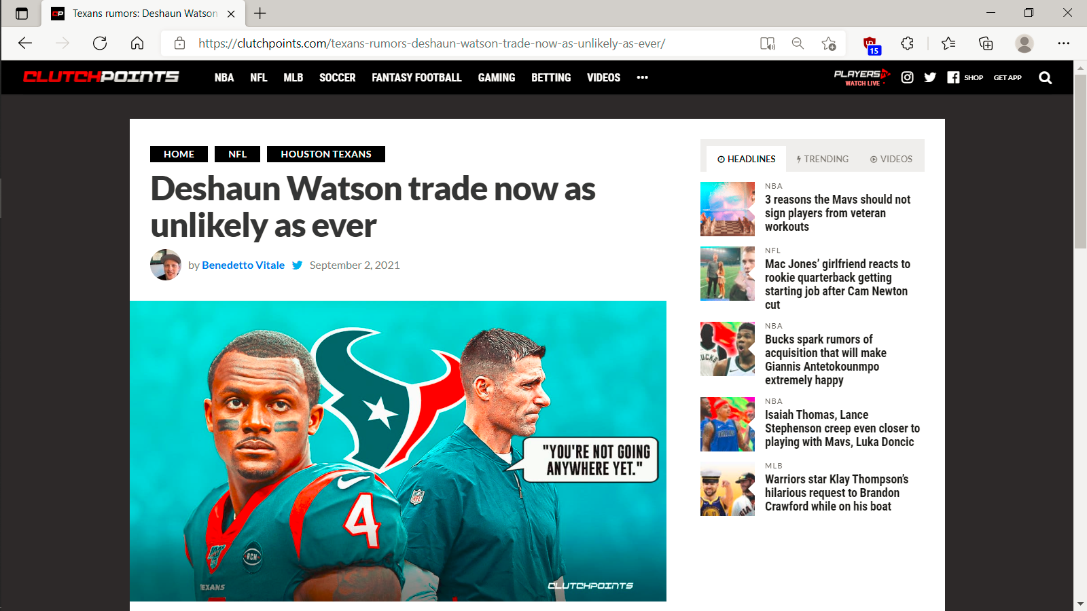
Task: Open the NFL nav menu
Action: click(x=258, y=77)
